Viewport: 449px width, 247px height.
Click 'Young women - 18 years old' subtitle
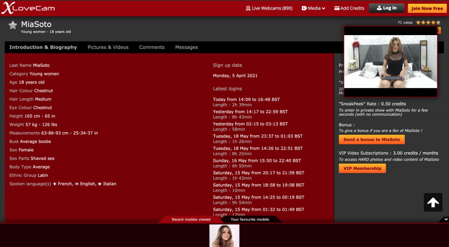(46, 32)
